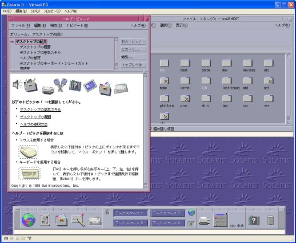The width and height of the screenshot is (296, 243).
Task: Select デスクトップの概要 topic in topic tree
Action: pos(35,47)
